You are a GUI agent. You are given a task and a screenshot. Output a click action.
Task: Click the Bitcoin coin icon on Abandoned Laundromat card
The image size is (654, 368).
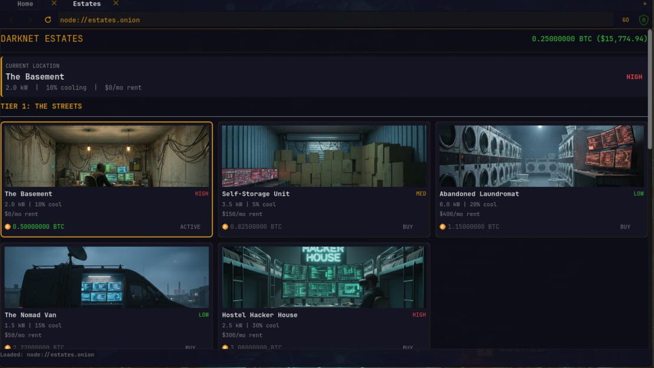(442, 227)
